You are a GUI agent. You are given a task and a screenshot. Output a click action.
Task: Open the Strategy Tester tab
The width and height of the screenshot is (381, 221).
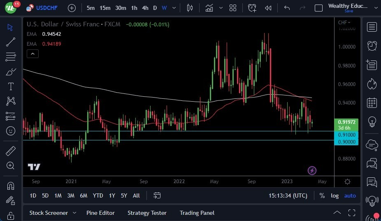(x=147, y=213)
